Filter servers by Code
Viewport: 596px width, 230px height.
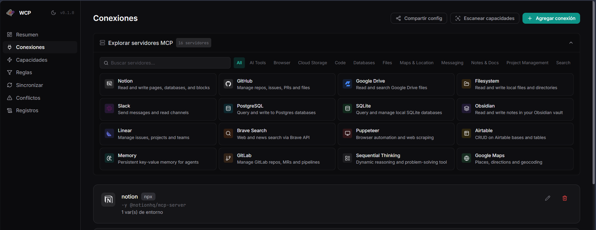(340, 63)
